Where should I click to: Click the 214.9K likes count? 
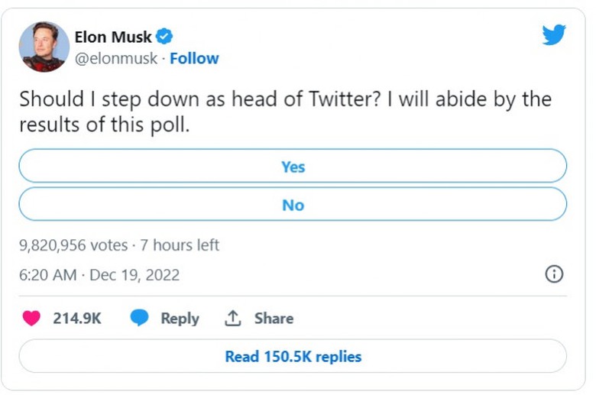[x=76, y=319]
